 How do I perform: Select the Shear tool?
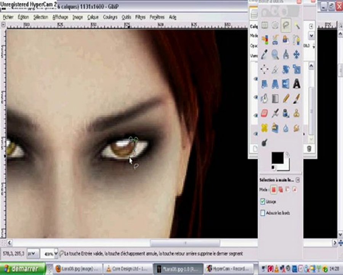[264, 84]
